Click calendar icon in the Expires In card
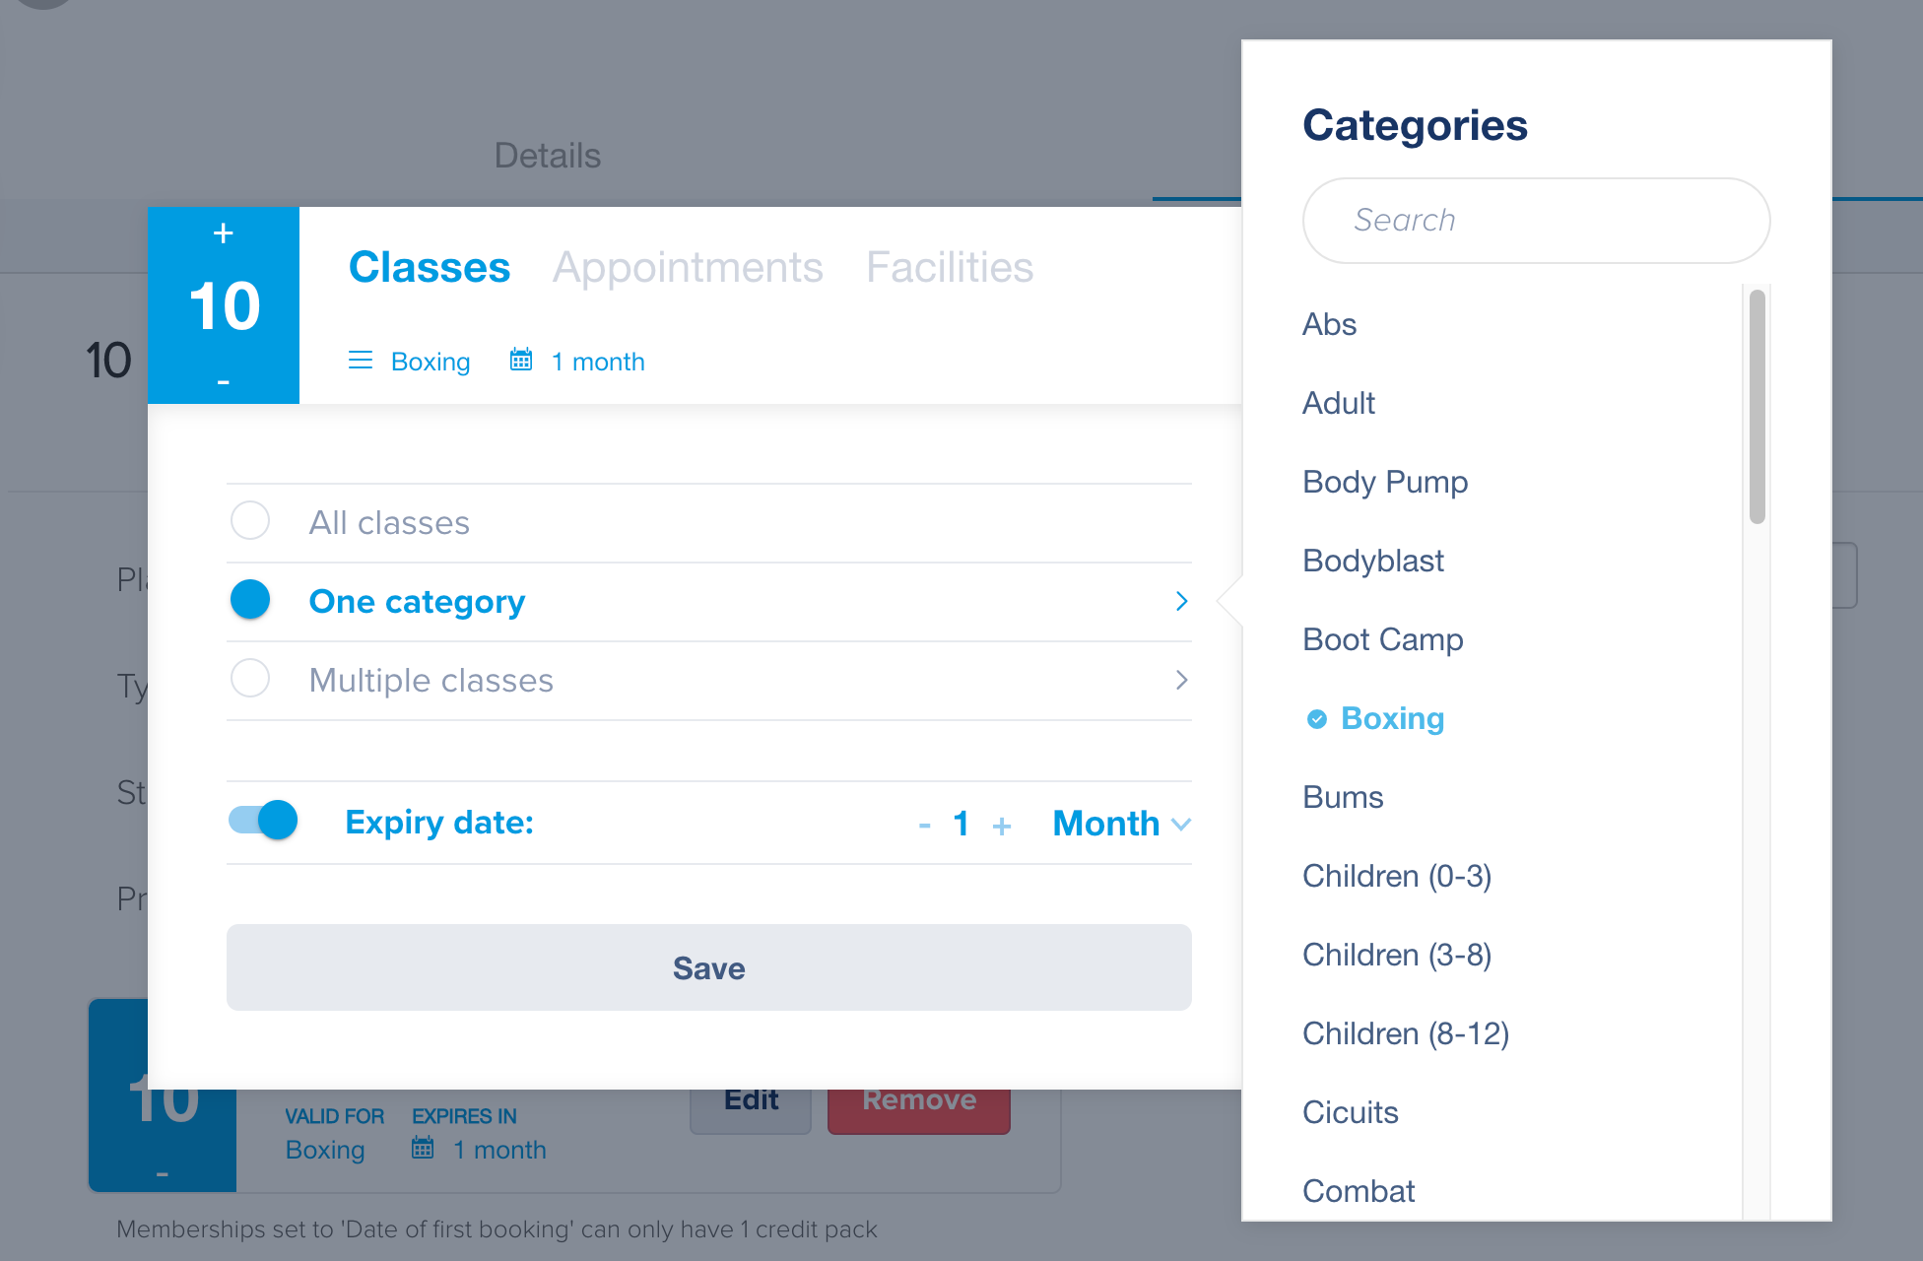 (x=423, y=1148)
